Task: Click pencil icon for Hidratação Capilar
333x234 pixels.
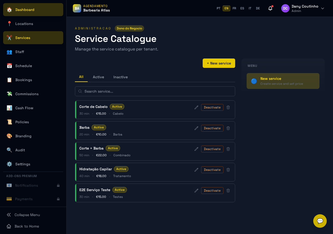Action: tap(196, 170)
